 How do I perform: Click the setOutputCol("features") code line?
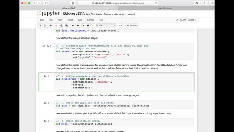pos(90,58)
